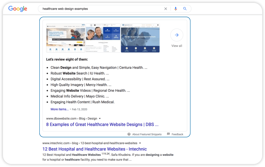
Task: Send snippet feedback via 'Feedback' link
Action: pos(177,134)
